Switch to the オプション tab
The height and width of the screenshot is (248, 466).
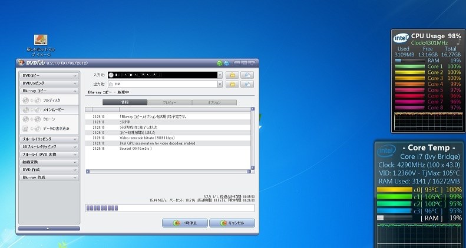coord(214,102)
